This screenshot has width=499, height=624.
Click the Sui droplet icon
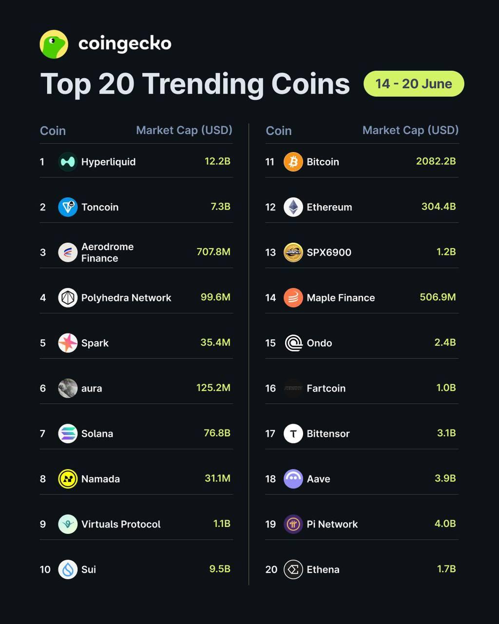(68, 569)
